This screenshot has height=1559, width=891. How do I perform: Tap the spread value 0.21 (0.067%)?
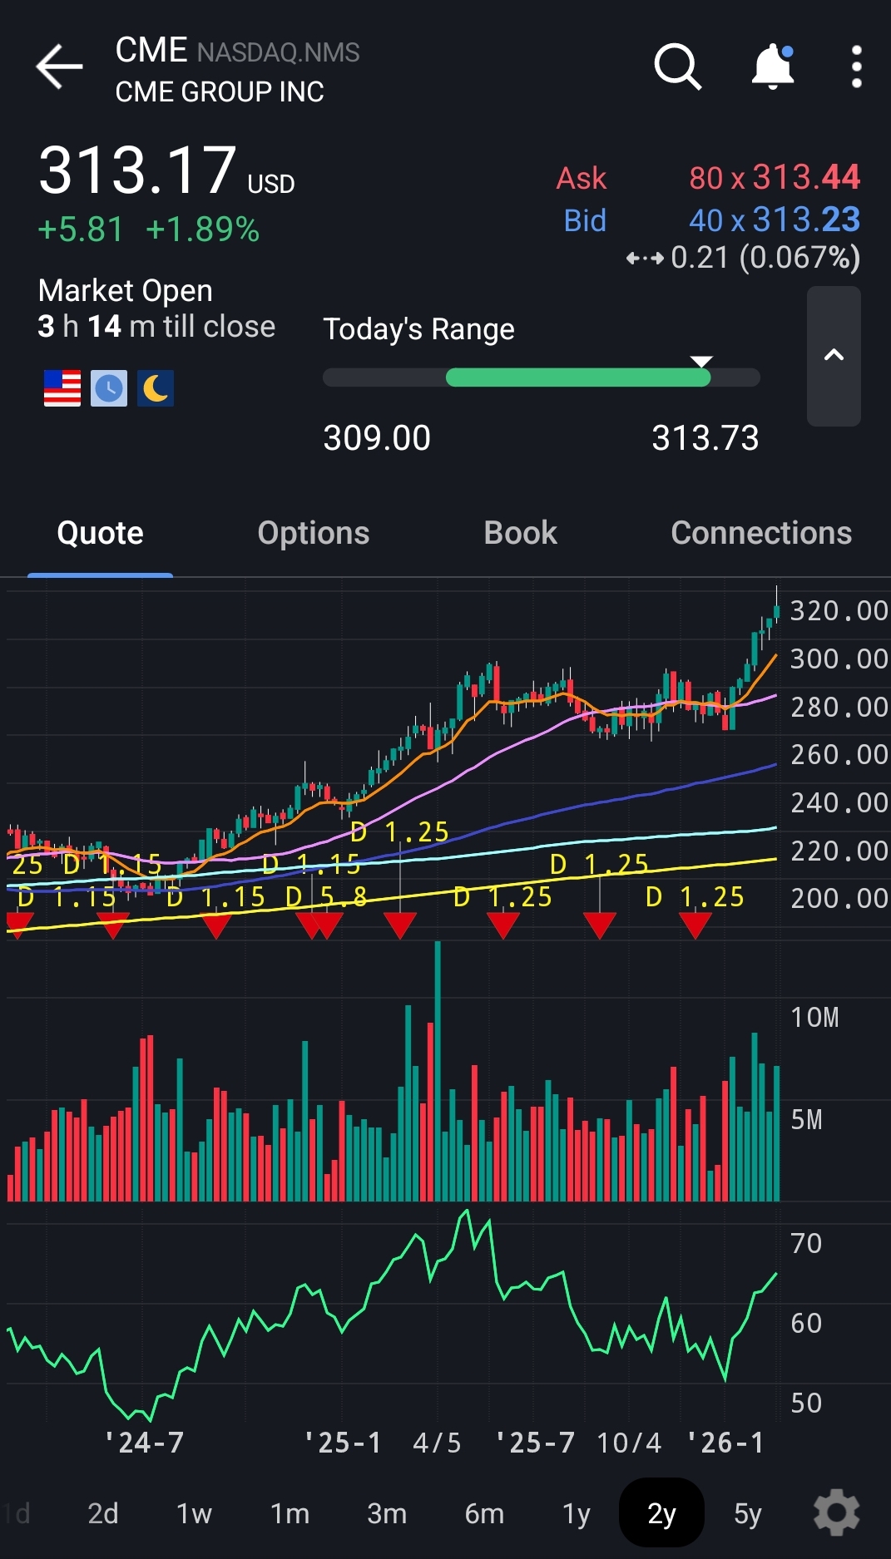tap(765, 258)
